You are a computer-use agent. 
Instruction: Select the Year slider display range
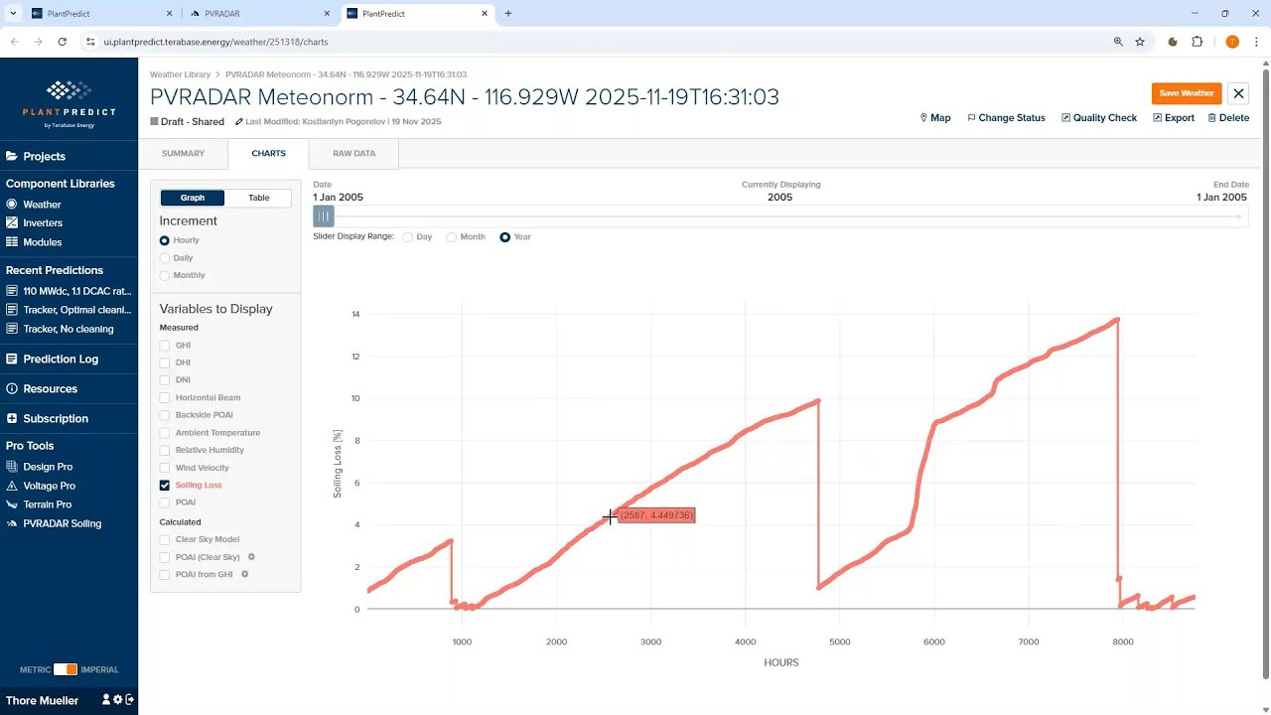pyautogui.click(x=505, y=237)
